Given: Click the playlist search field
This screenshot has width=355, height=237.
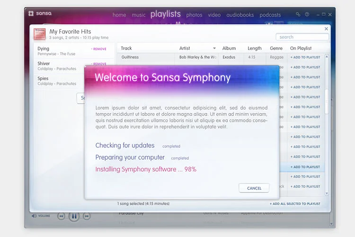Looking at the screenshot, I should 302,37.
